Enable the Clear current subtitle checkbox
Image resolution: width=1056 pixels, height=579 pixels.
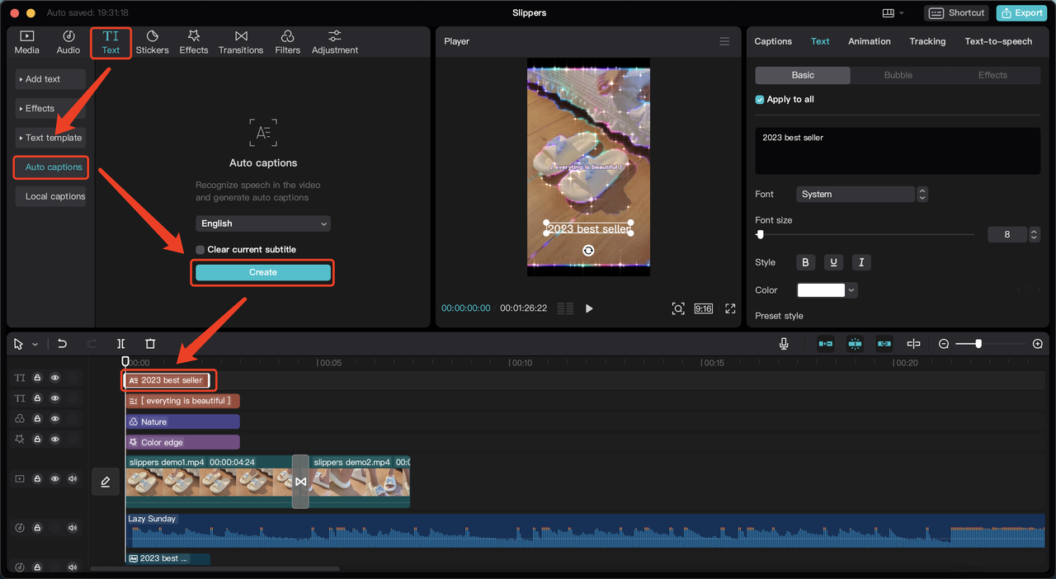click(199, 248)
